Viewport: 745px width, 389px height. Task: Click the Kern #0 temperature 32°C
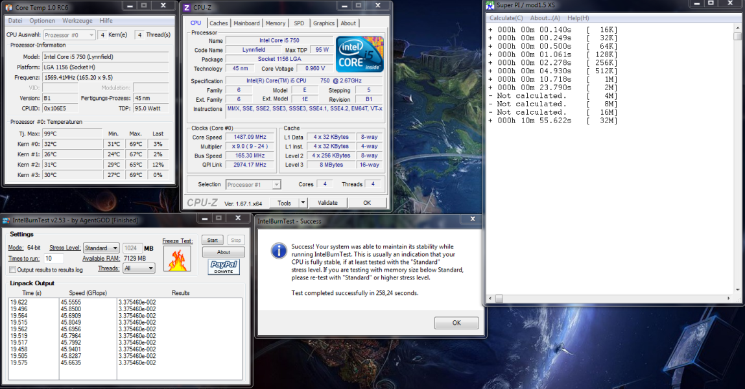tap(72, 144)
